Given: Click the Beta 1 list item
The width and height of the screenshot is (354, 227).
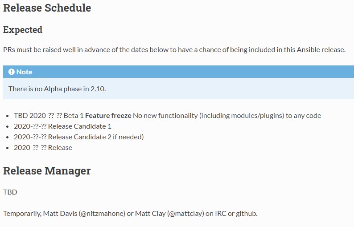Looking at the screenshot, I should (x=167, y=116).
